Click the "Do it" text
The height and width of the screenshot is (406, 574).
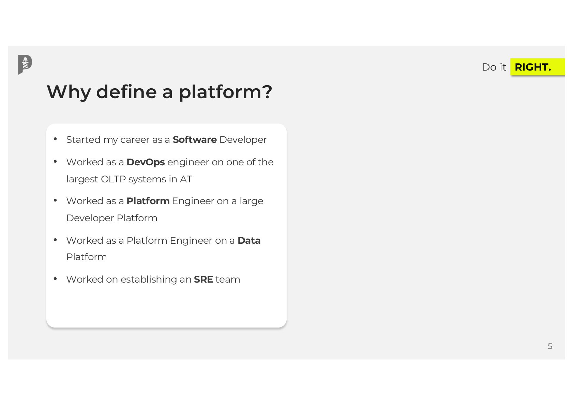(x=494, y=67)
